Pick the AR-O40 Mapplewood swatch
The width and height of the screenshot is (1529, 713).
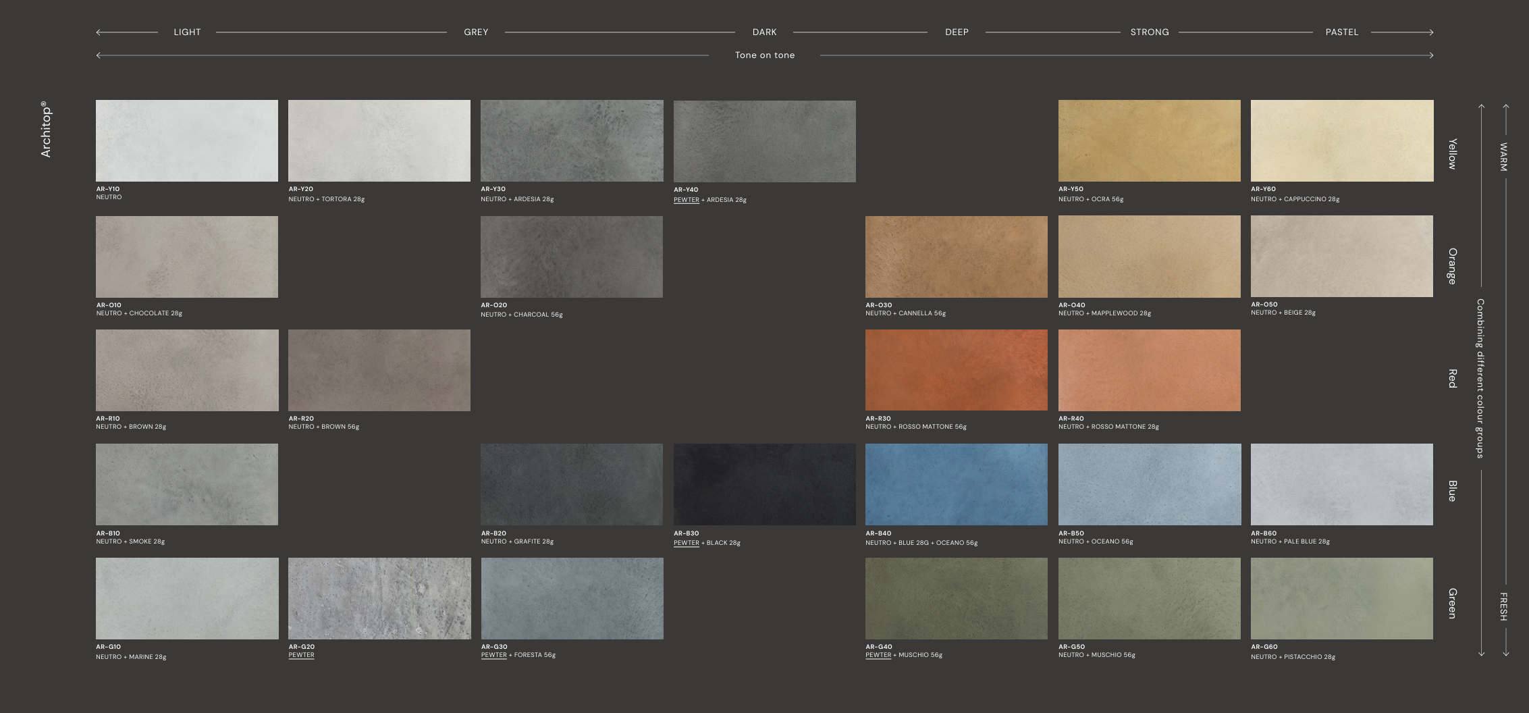point(1150,257)
